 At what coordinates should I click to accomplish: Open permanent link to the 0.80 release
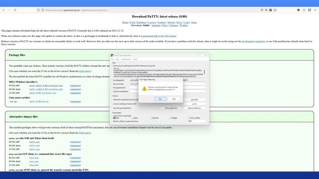[159, 36]
